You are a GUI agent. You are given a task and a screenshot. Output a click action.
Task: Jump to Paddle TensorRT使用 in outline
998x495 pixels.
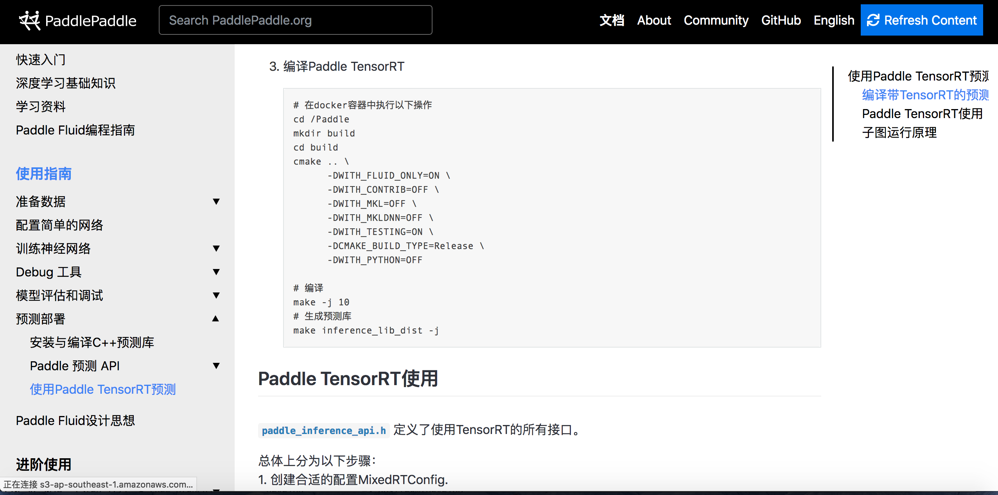point(922,114)
